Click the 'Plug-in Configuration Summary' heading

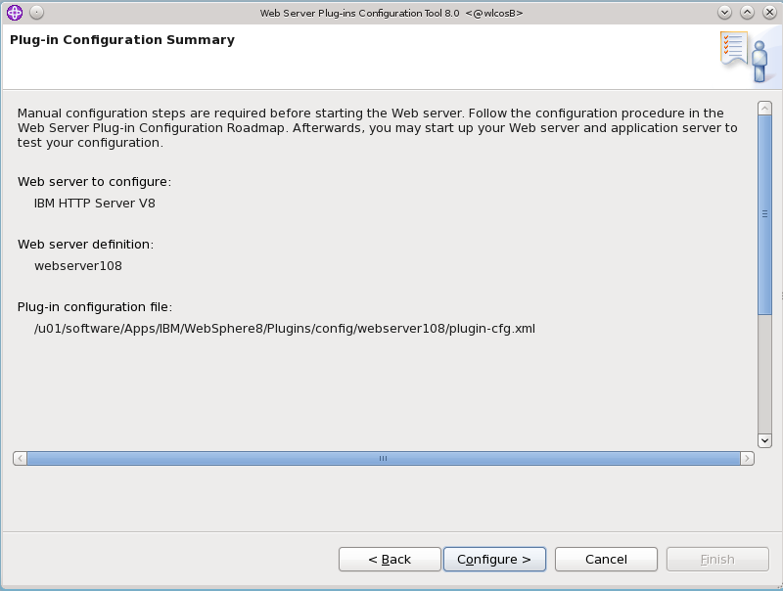(122, 40)
